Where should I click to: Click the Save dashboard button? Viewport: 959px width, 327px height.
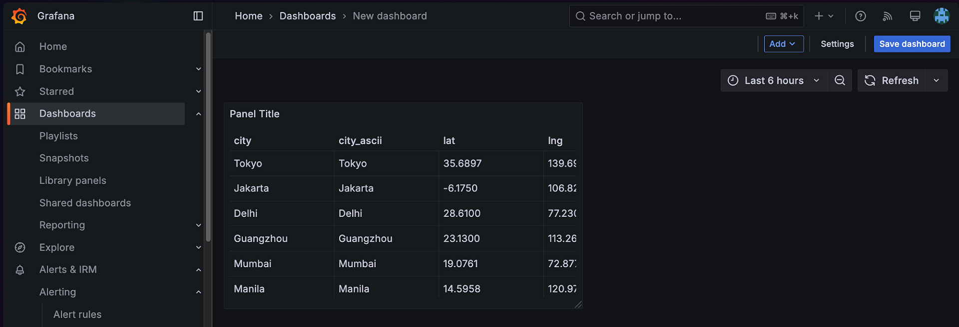pyautogui.click(x=912, y=44)
